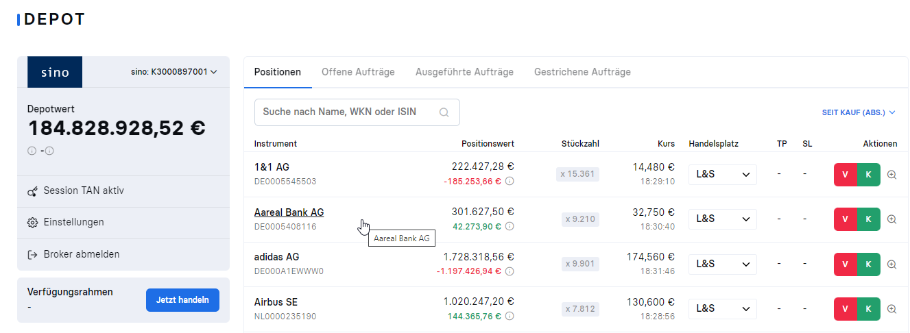Click the Handelsplatz column header

[713, 144]
